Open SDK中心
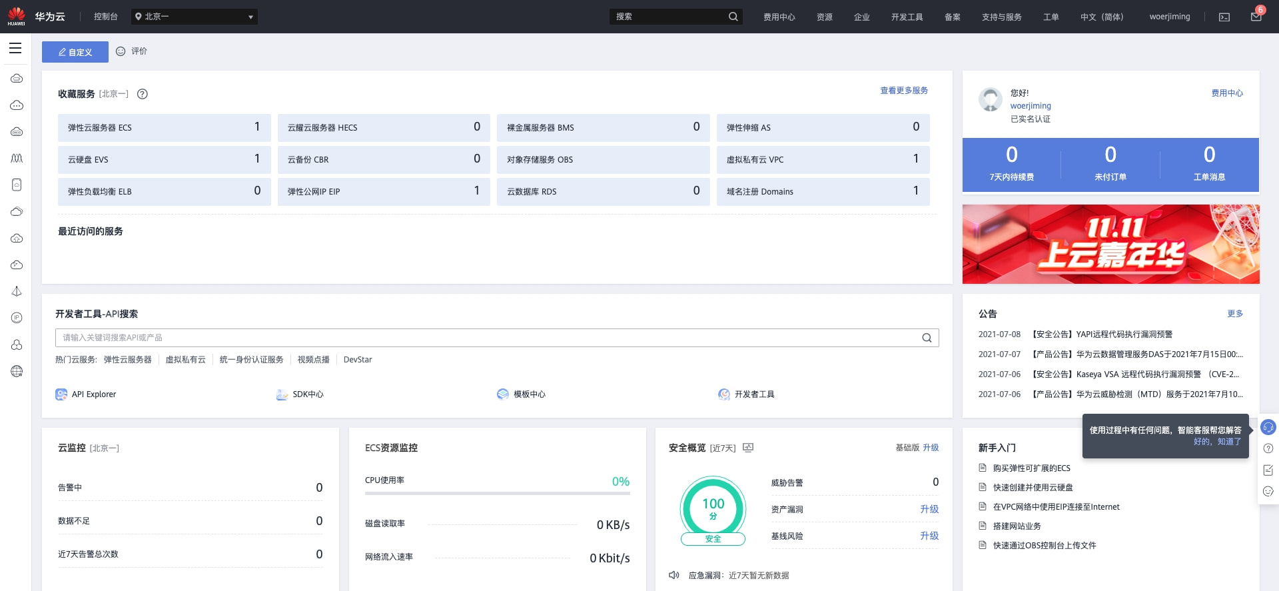 tap(300, 394)
